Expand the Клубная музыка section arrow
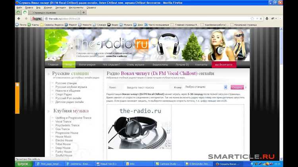This screenshot has height=167, width=298. (x=48, y=111)
